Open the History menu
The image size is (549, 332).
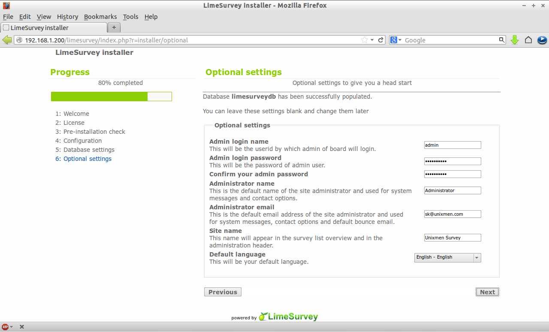coord(67,17)
